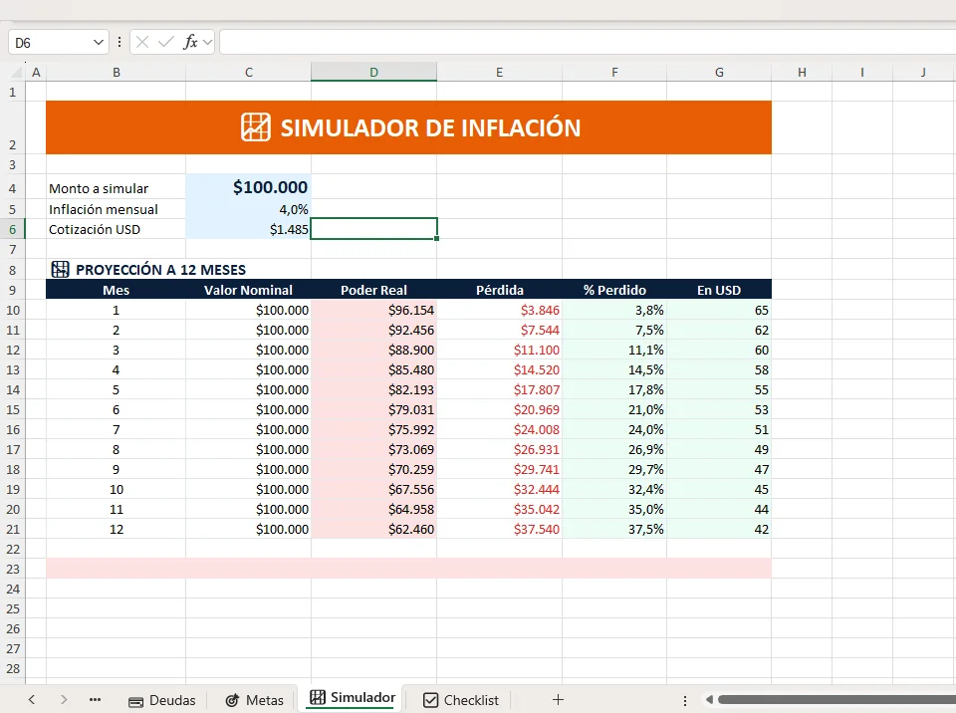Cancel cell entry with the X icon
The height and width of the screenshot is (713, 956).
[x=141, y=42]
